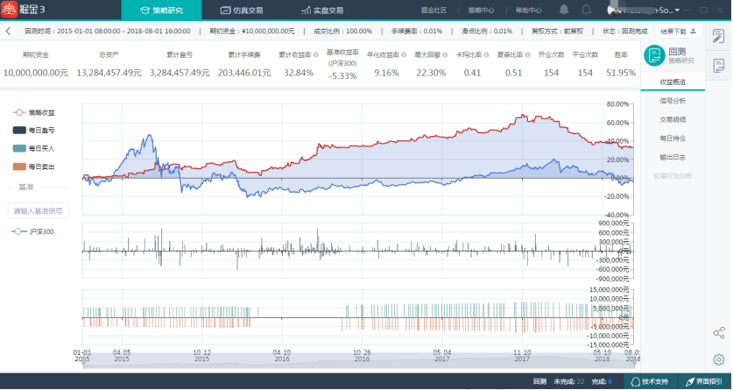Click info icon next to 夏普比率
Screen dimensions: 733x390
(x=528, y=54)
